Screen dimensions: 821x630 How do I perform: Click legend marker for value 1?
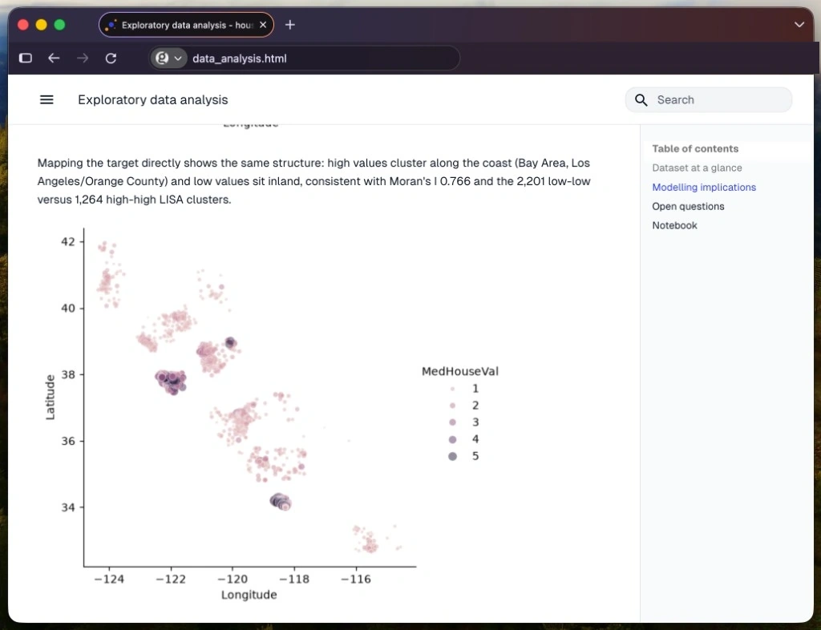pyautogui.click(x=452, y=389)
